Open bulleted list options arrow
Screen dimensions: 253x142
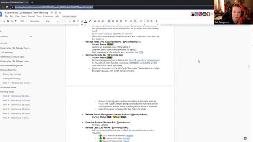pyautogui.click(x=138, y=21)
